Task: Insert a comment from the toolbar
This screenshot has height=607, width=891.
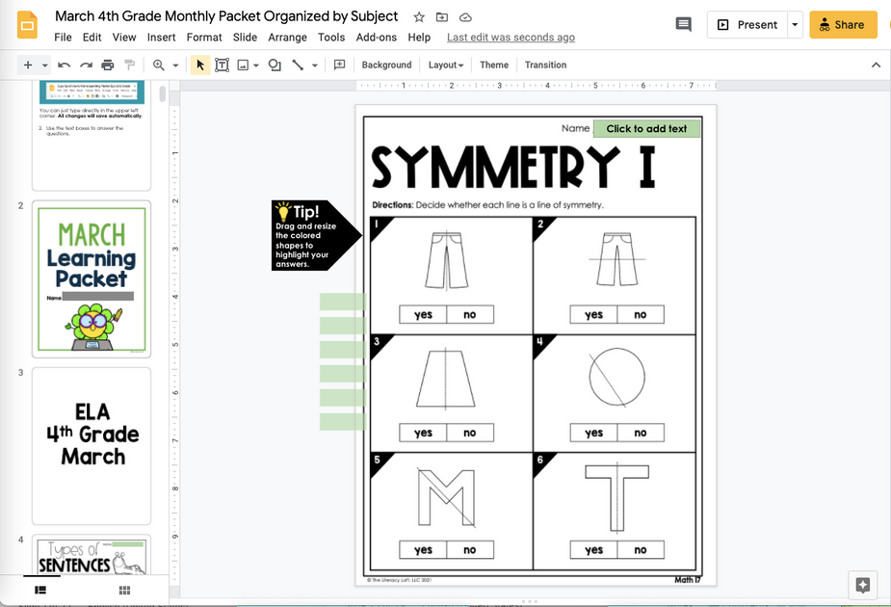Action: tap(338, 65)
